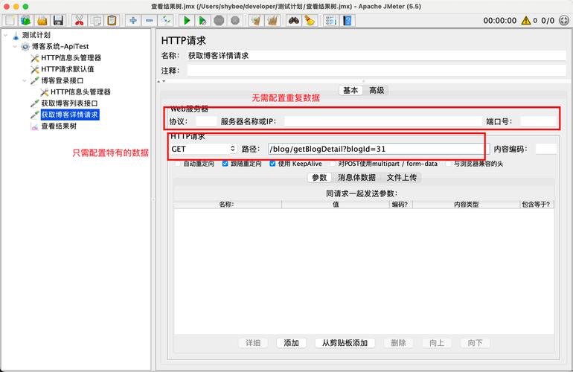This screenshot has width=573, height=372.
Task: Select the 消息体数据 tab
Action: [x=356, y=178]
